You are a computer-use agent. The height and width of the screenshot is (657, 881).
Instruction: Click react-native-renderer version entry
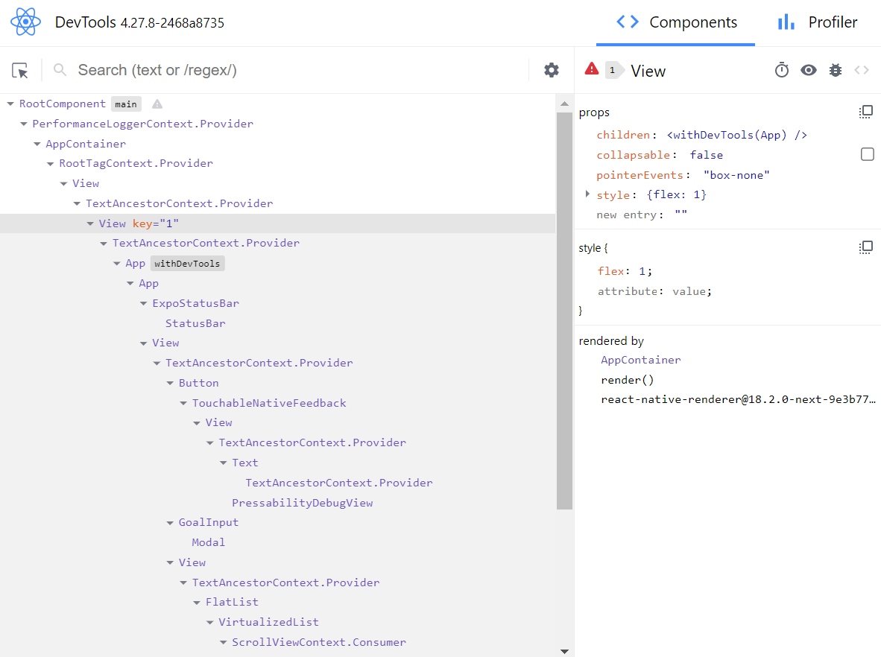[x=739, y=400]
